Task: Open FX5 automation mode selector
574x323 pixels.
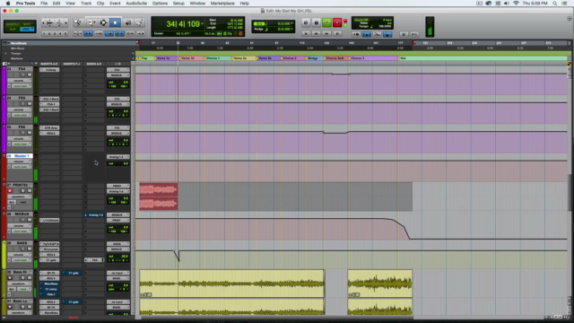Action: pyautogui.click(x=21, y=115)
